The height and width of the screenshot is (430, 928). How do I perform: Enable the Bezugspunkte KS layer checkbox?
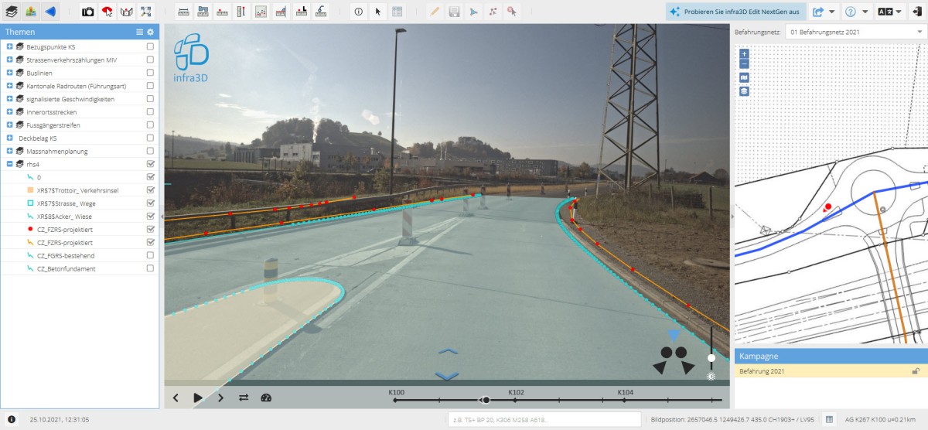pyautogui.click(x=150, y=46)
